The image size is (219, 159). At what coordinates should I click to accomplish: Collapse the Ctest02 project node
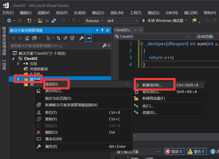[x=13, y=58]
